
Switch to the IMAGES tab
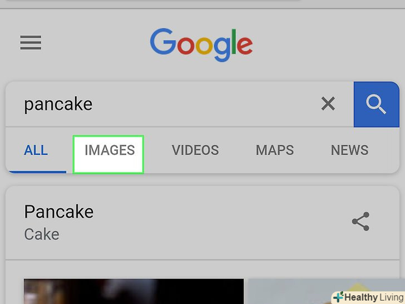pos(109,150)
